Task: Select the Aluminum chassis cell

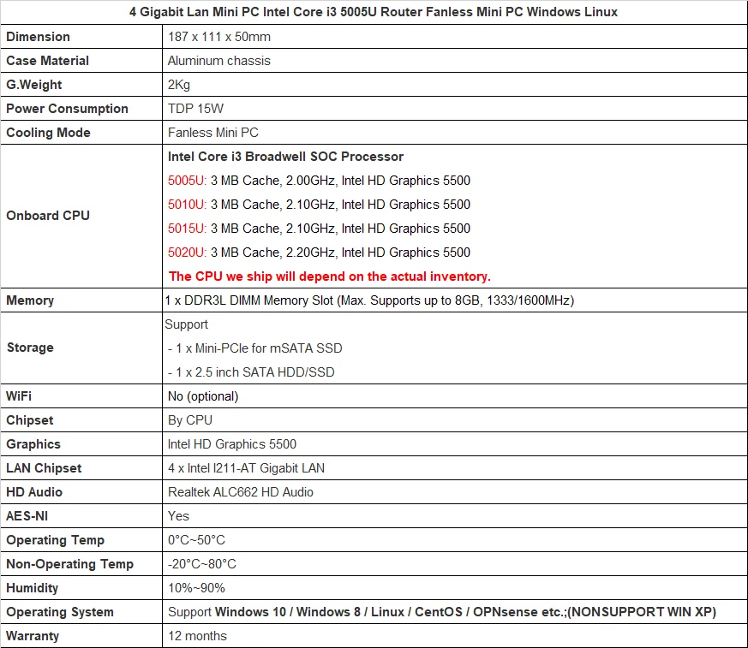Action: 219,61
